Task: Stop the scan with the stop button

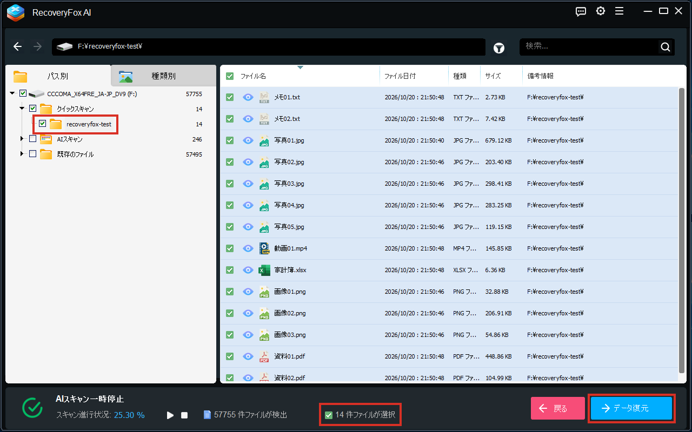Action: tap(184, 415)
